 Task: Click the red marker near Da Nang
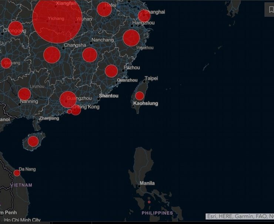tap(17, 173)
